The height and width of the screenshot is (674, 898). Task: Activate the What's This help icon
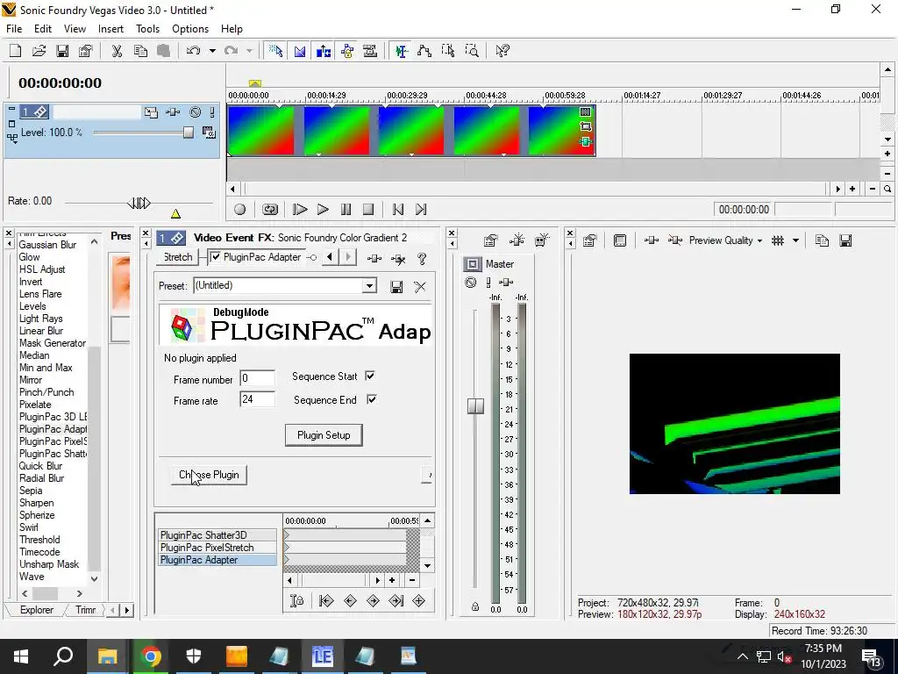[x=502, y=51]
